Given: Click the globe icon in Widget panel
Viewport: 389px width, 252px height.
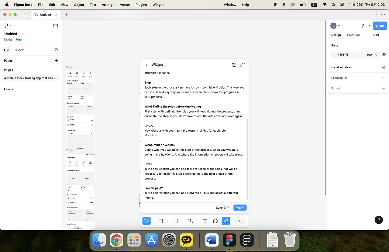Looking at the screenshot, I should click(x=234, y=65).
